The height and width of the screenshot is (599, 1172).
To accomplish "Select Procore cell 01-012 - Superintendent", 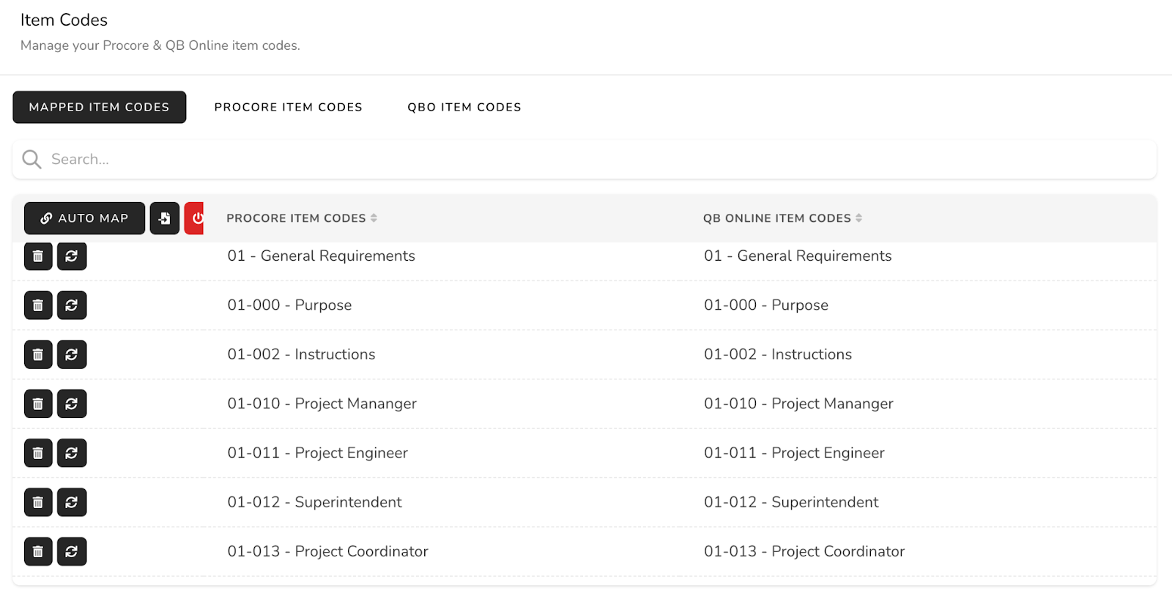I will (314, 502).
